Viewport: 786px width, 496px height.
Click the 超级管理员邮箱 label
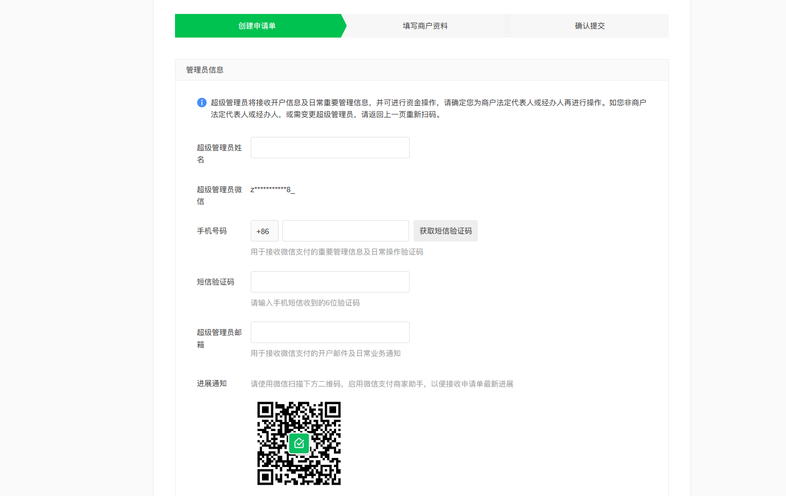pos(219,338)
